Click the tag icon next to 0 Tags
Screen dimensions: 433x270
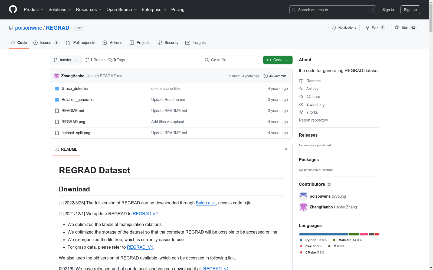pyautogui.click(x=110, y=60)
